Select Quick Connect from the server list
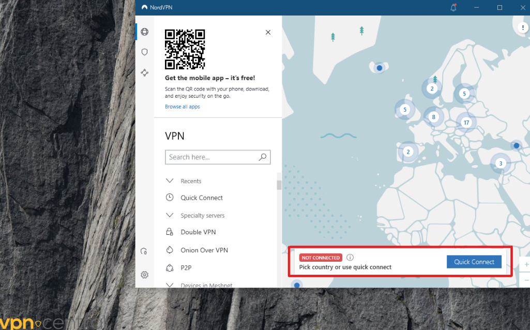The image size is (530, 330). (201, 198)
